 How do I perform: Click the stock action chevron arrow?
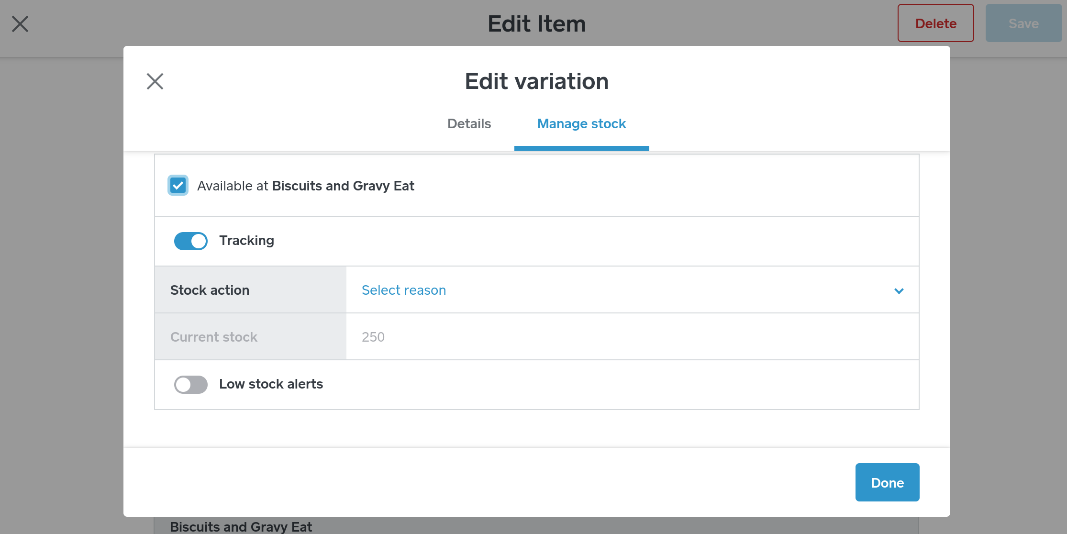point(899,291)
